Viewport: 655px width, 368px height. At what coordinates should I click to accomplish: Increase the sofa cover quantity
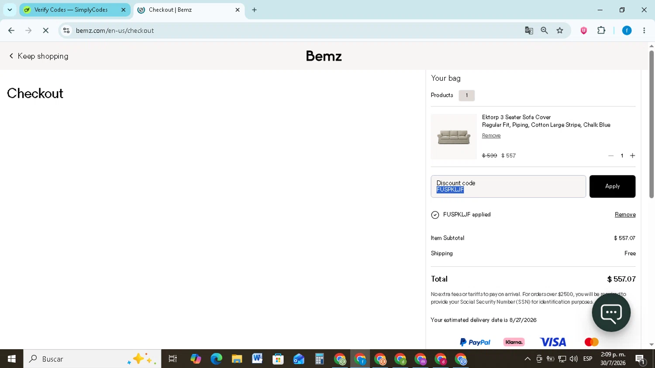pos(632,156)
